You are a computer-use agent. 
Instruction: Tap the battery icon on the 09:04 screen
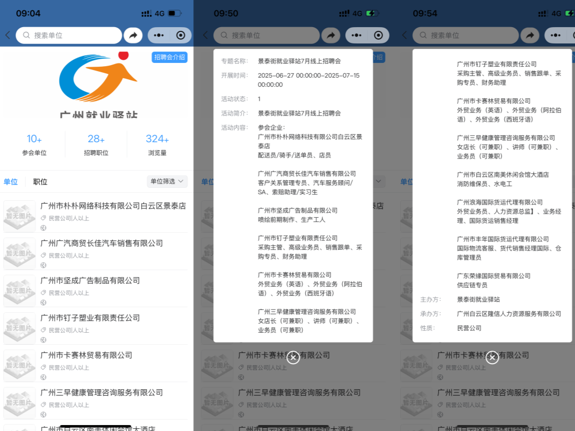click(174, 14)
